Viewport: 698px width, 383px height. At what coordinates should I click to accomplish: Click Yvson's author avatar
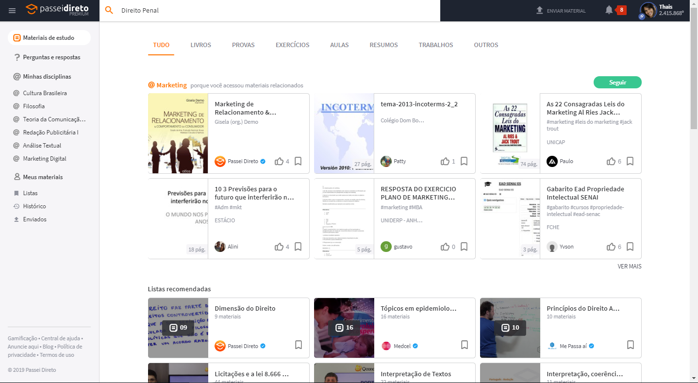point(552,247)
